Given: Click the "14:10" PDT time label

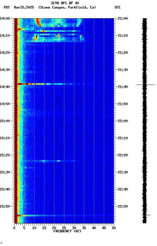Looking at the screenshot, I should click(x=5, y=36).
